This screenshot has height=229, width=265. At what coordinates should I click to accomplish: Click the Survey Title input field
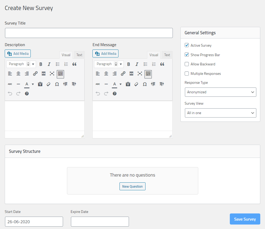coord(89,33)
